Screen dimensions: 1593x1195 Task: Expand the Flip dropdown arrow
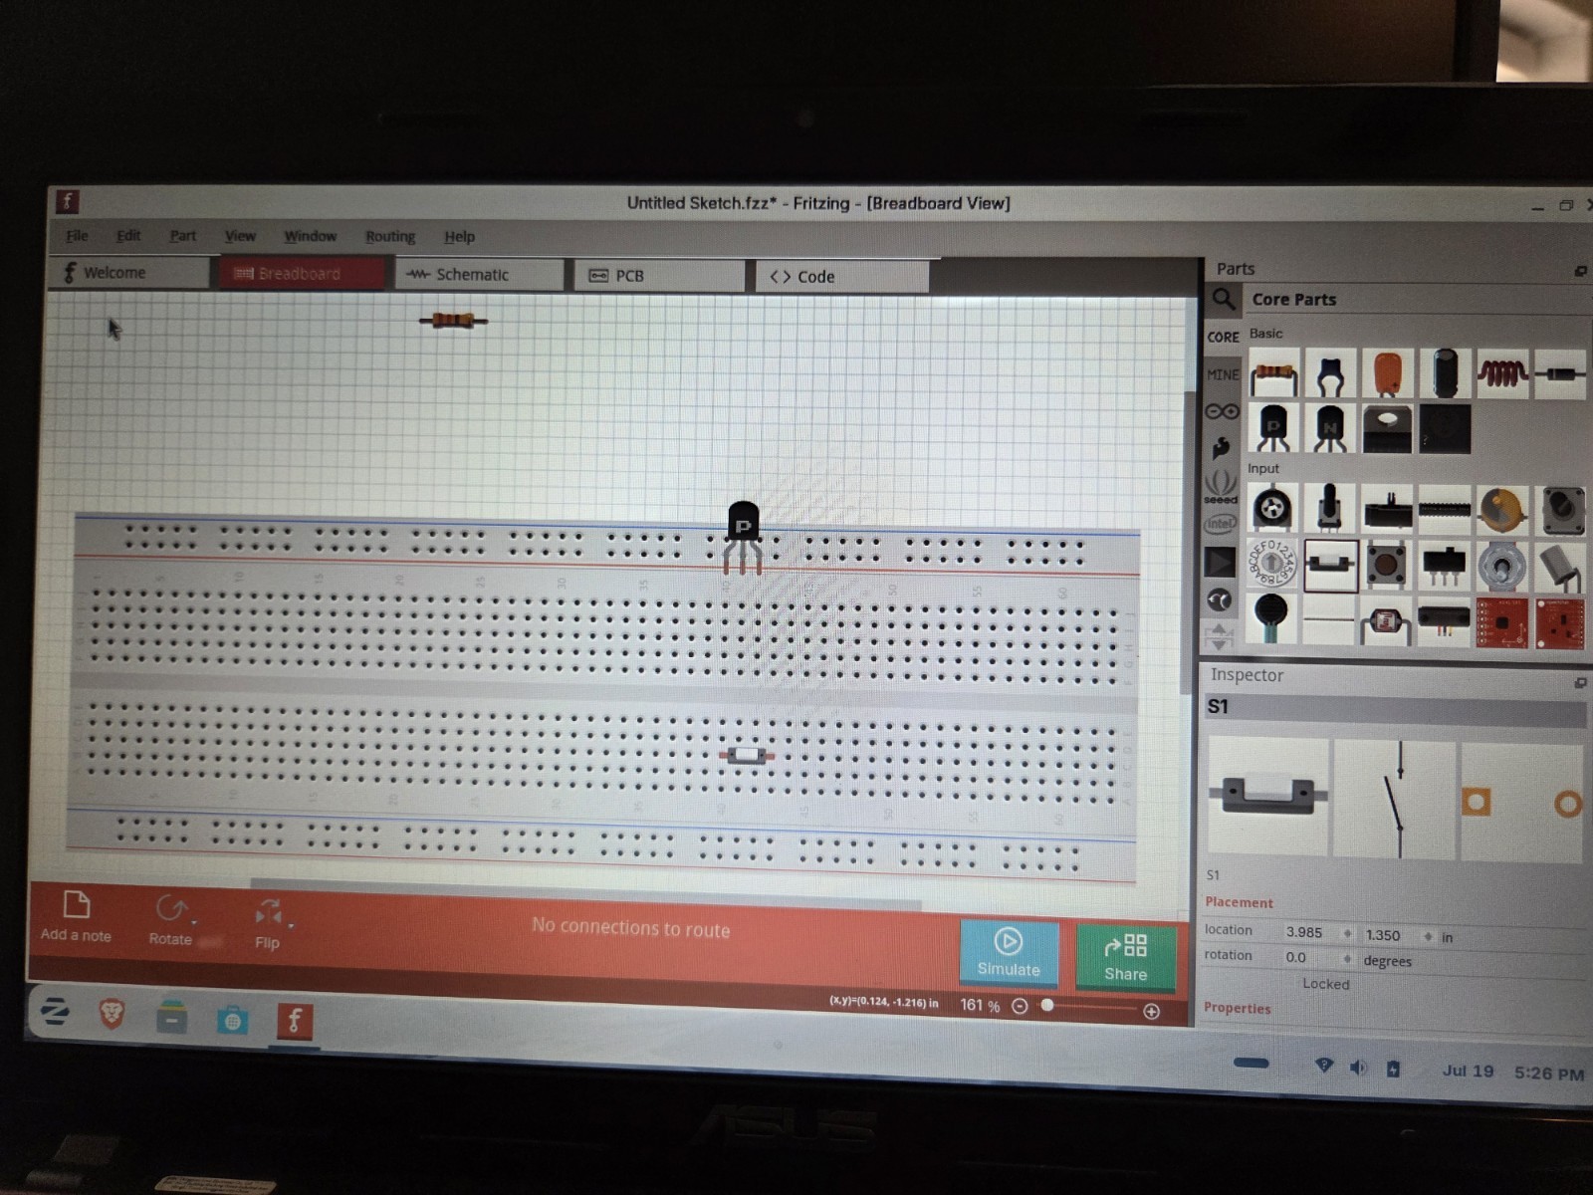tap(291, 925)
